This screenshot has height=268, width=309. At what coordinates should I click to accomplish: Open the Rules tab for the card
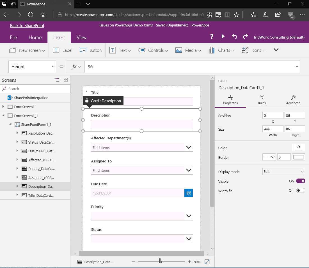[x=262, y=100]
